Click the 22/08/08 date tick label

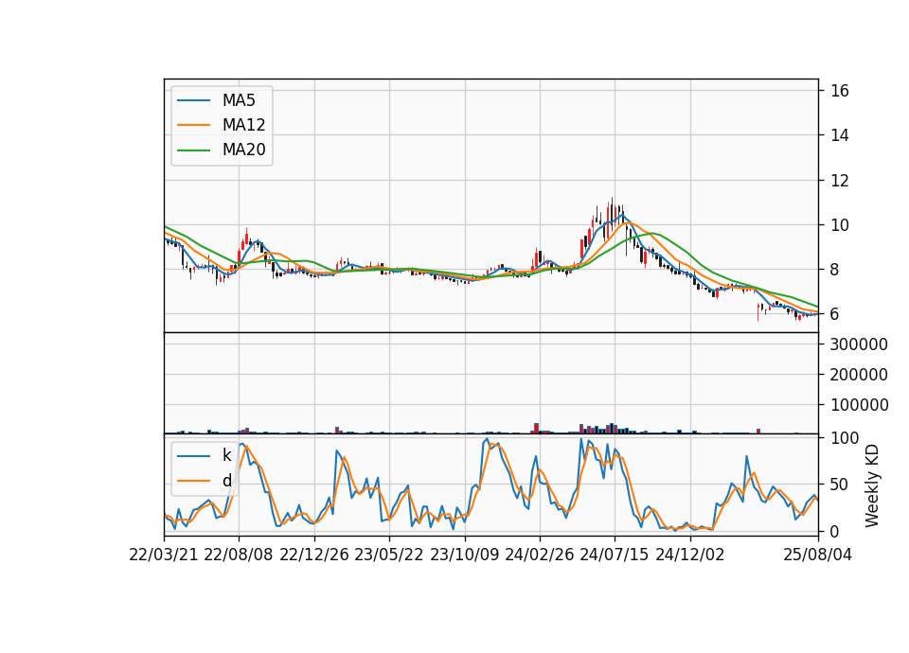239,555
